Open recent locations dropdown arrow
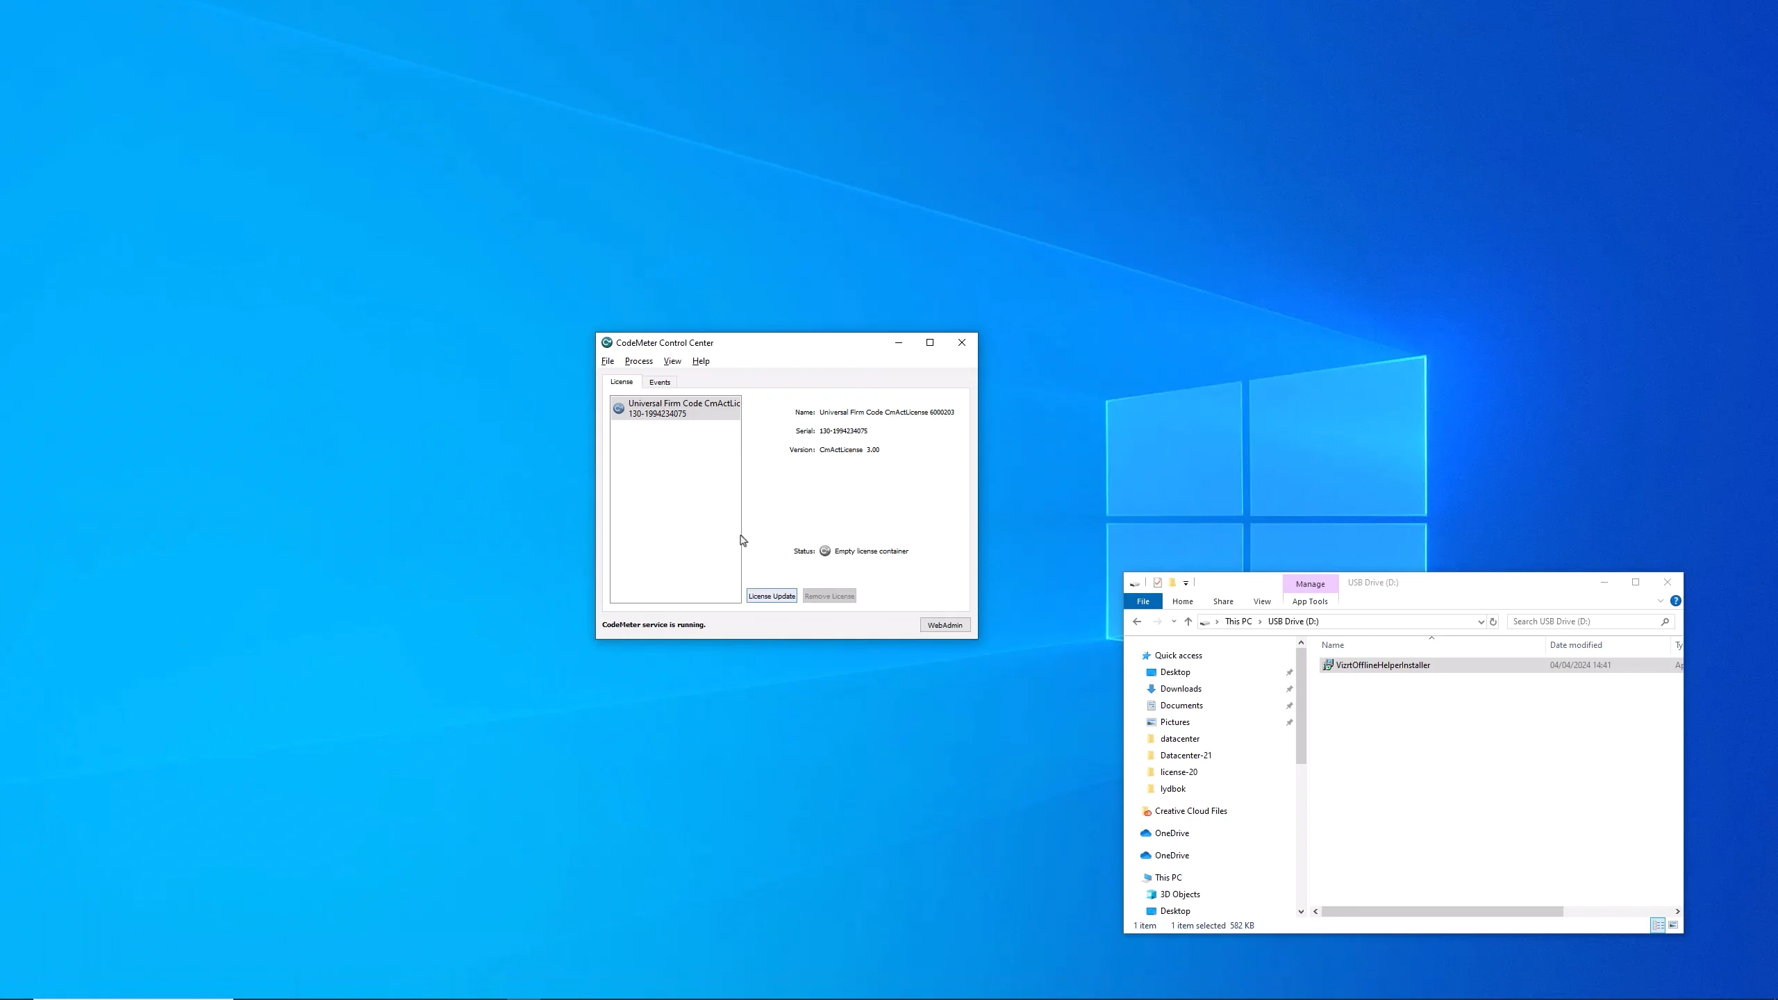This screenshot has width=1778, height=1000. (1173, 622)
